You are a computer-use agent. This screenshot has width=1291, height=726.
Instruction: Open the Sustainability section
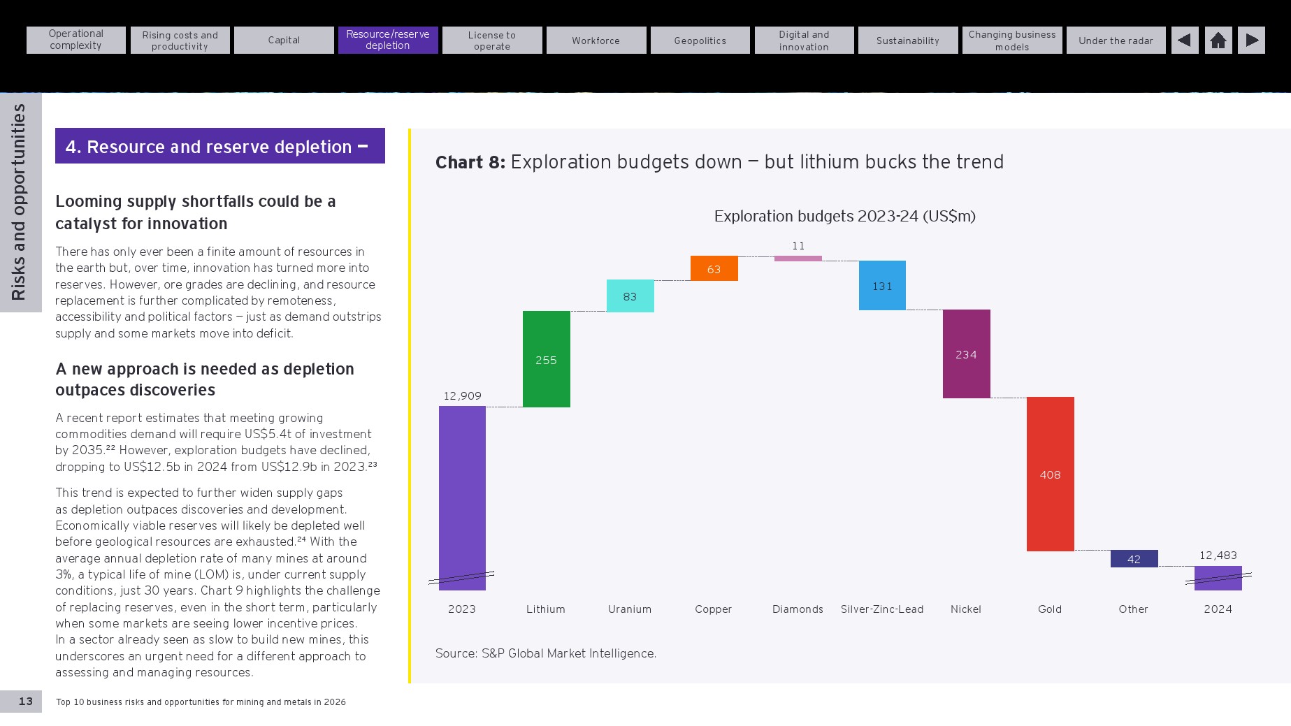[908, 40]
